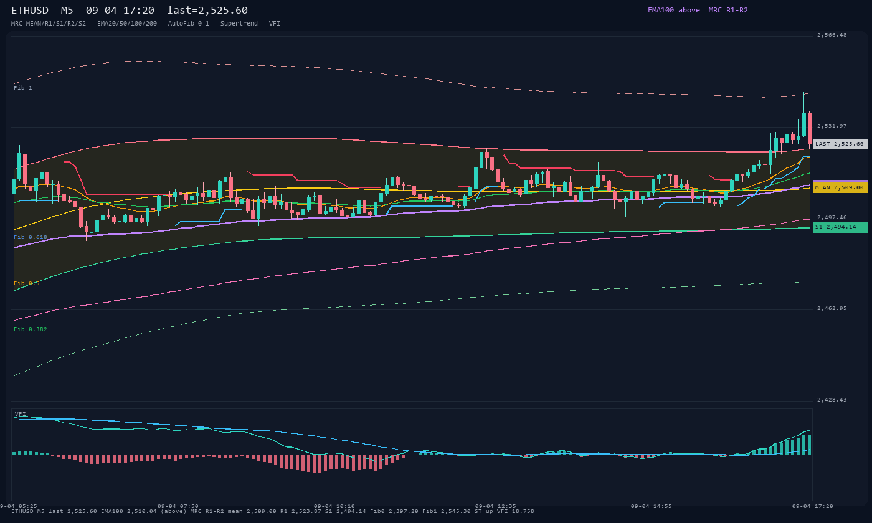Select the 'Fib 0.618' level label
The width and height of the screenshot is (872, 523).
coord(31,237)
